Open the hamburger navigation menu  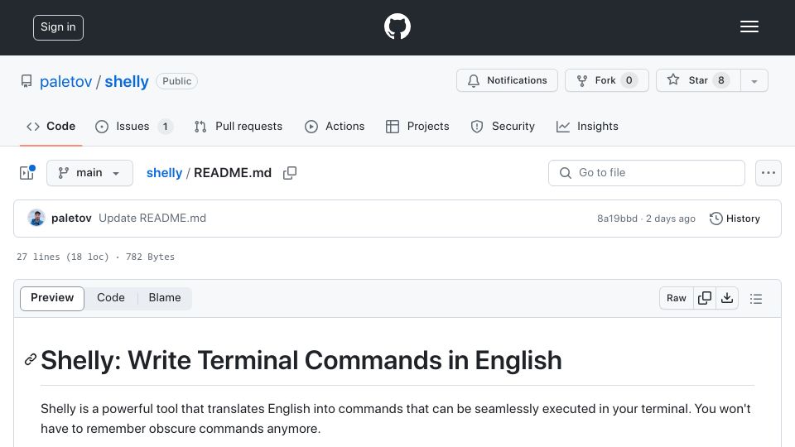point(749,26)
